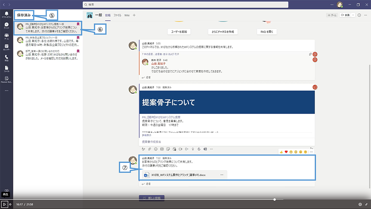Click the チーム visibility button
Image resolution: width=371 pixels, height=209 pixels.
tap(332, 15)
